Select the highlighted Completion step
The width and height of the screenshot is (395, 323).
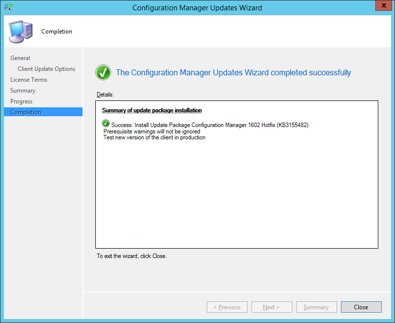point(43,112)
